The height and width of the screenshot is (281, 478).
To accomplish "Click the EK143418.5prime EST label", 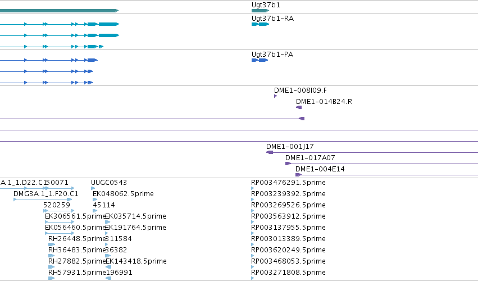I will (136, 261).
